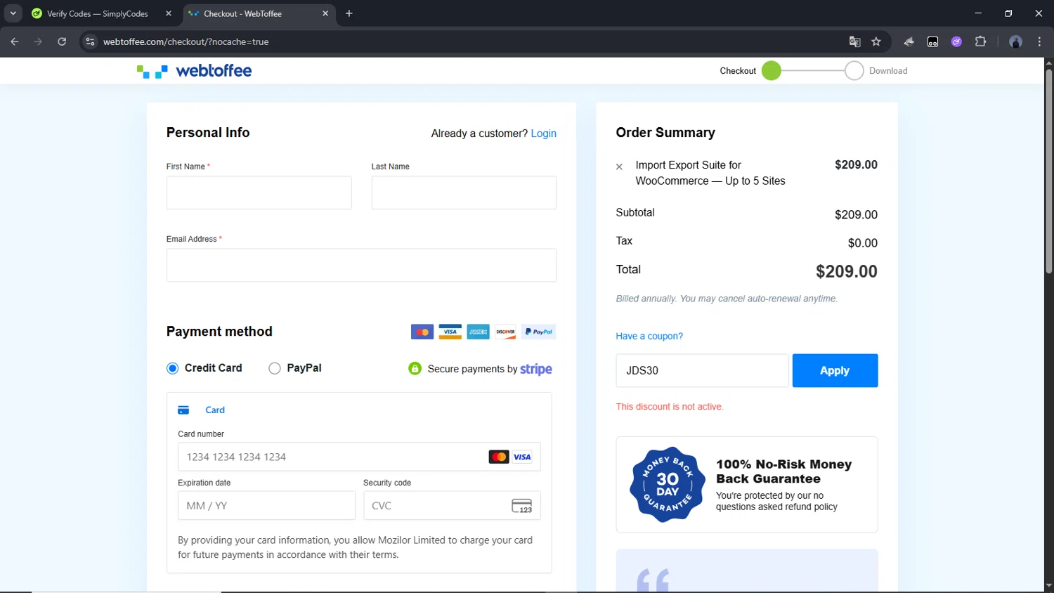Image resolution: width=1054 pixels, height=593 pixels.
Task: Focus the First Name field
Action: 259,193
